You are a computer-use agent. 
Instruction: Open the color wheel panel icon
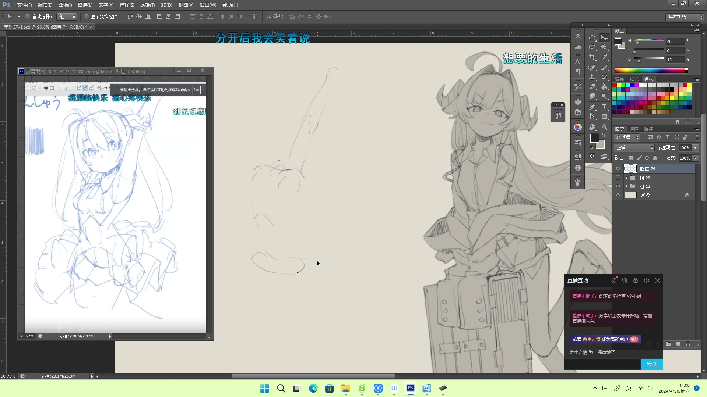point(578,127)
